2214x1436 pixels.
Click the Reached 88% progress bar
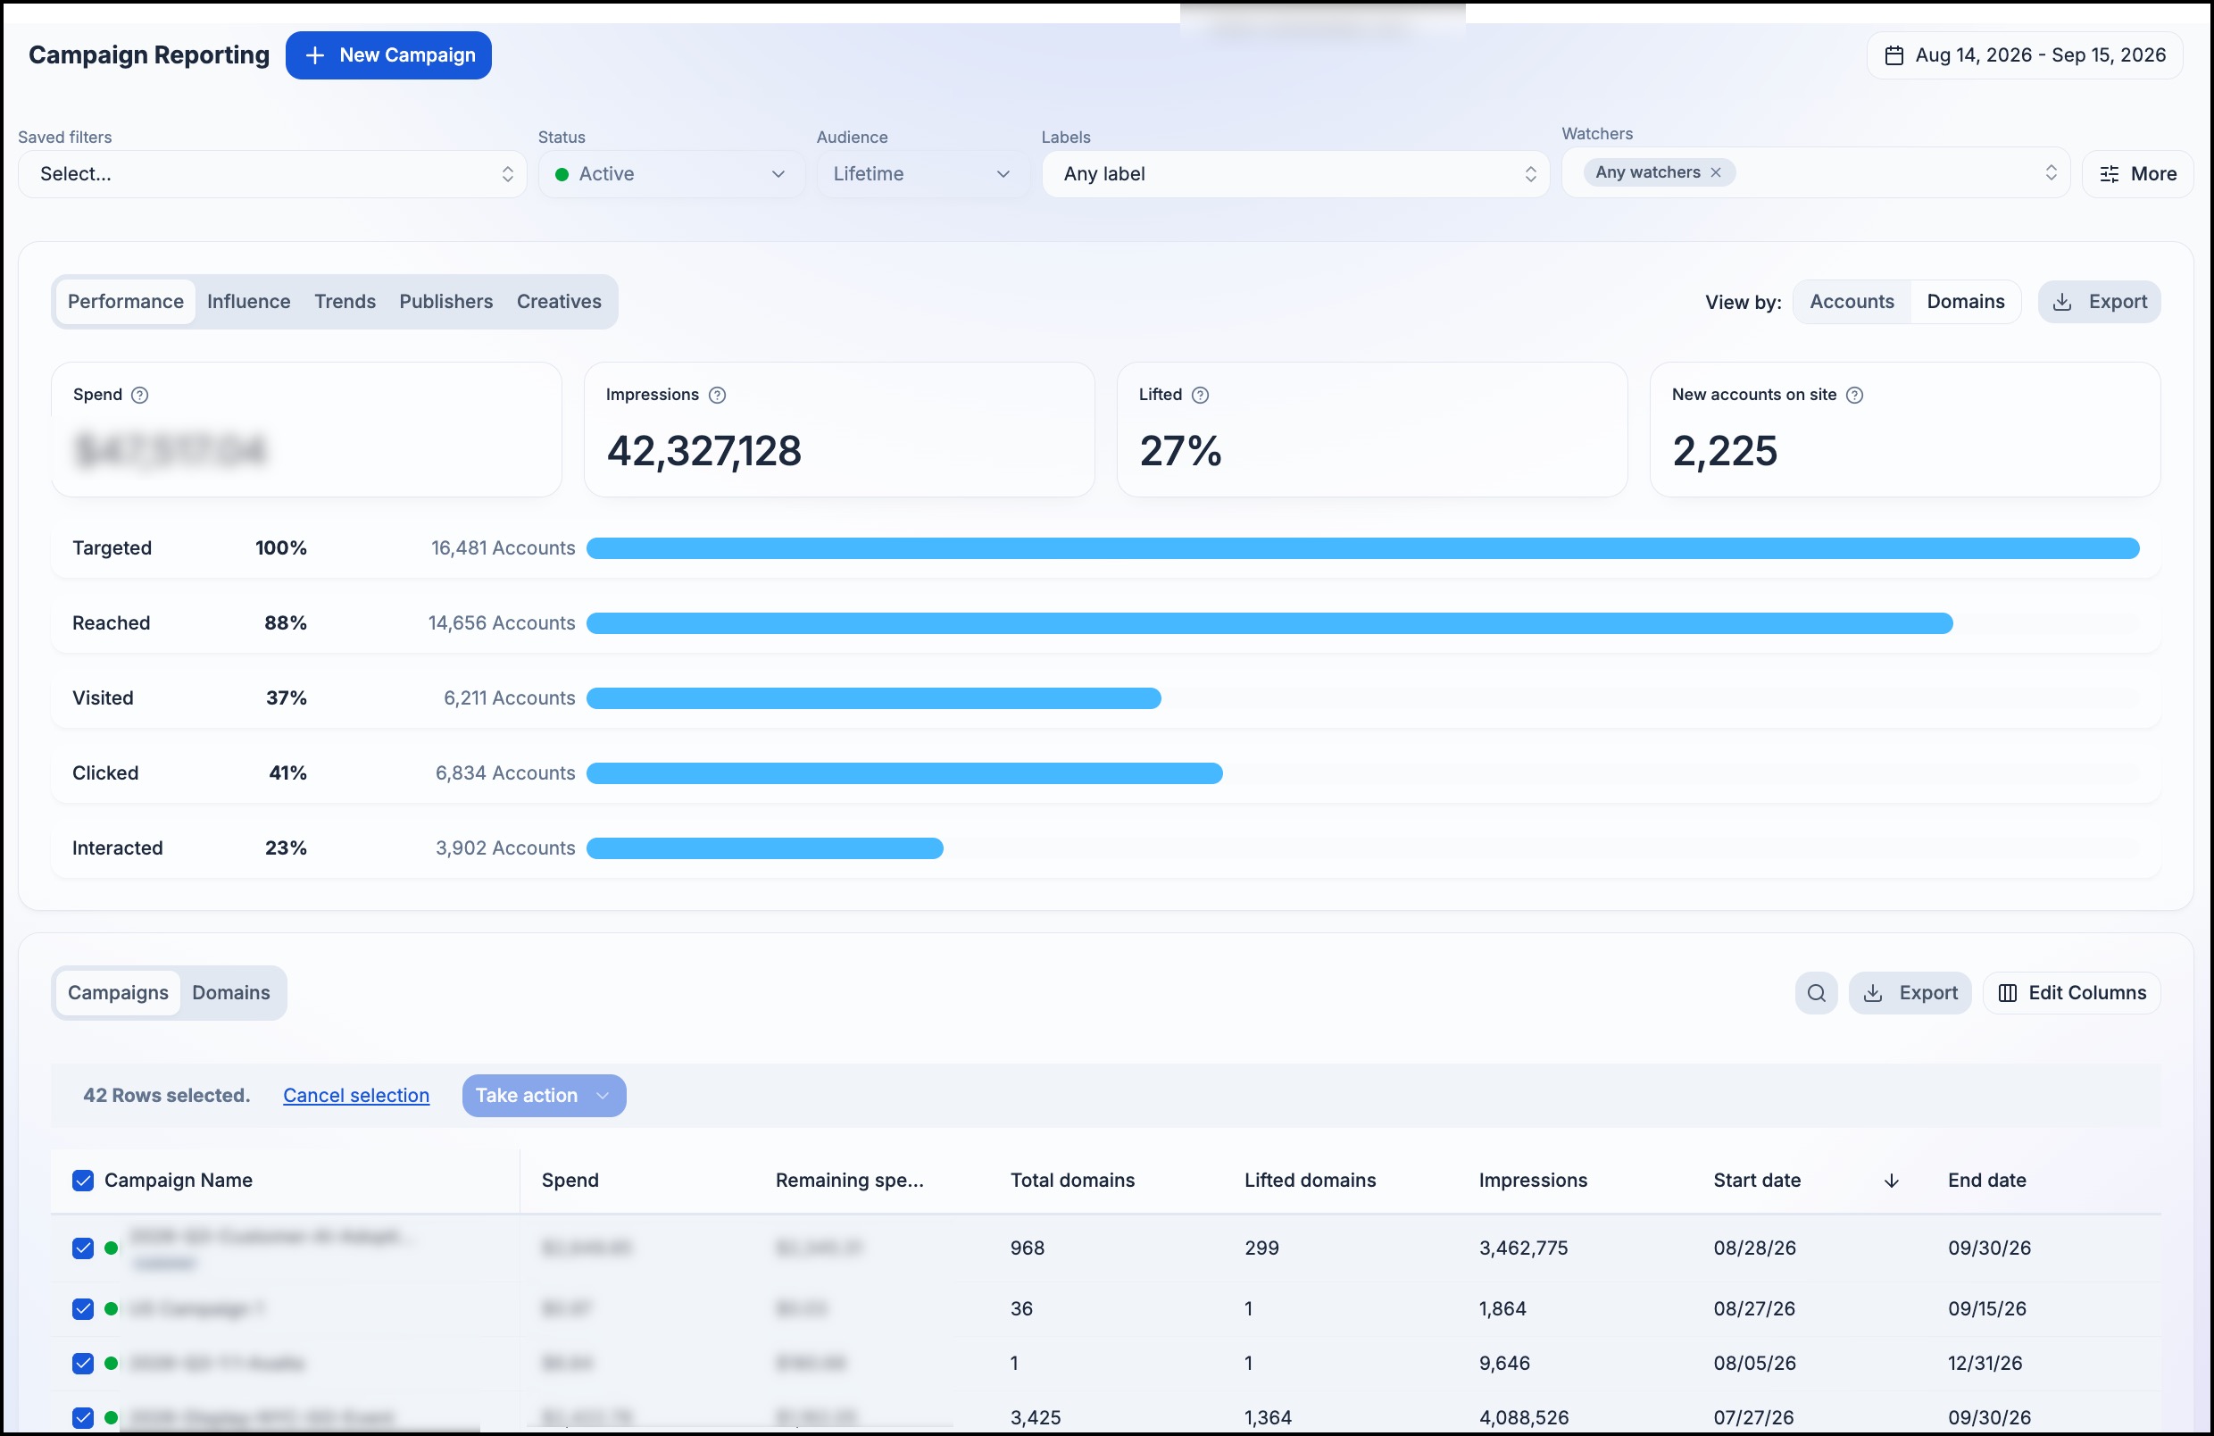(1269, 623)
